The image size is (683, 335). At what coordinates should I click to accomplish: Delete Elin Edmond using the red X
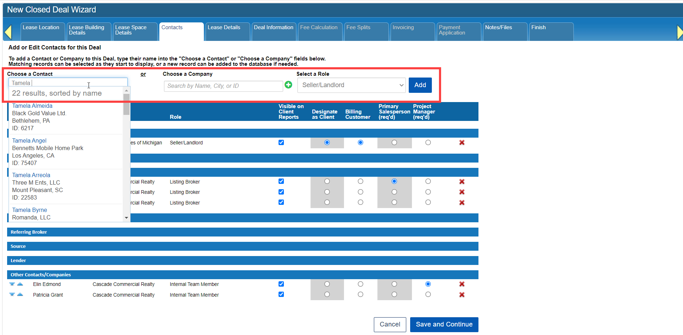coord(462,284)
